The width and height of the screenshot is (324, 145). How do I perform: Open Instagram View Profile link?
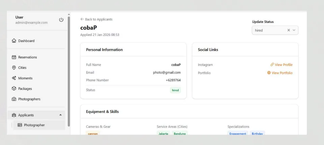pos(282,65)
